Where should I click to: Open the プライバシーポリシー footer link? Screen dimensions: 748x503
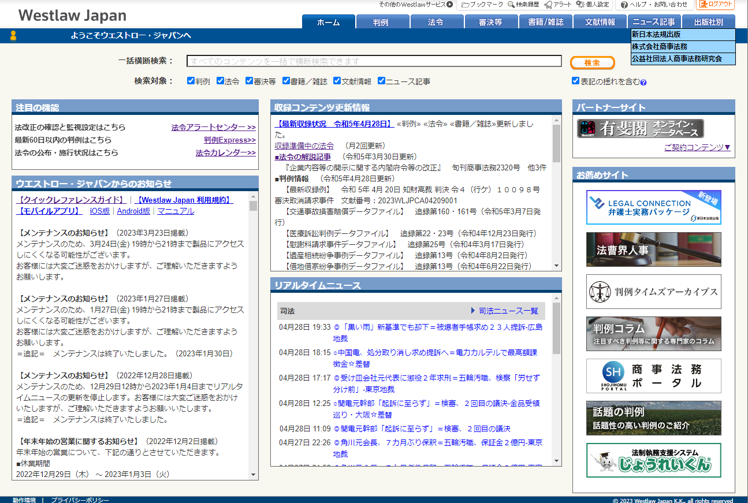[80, 500]
